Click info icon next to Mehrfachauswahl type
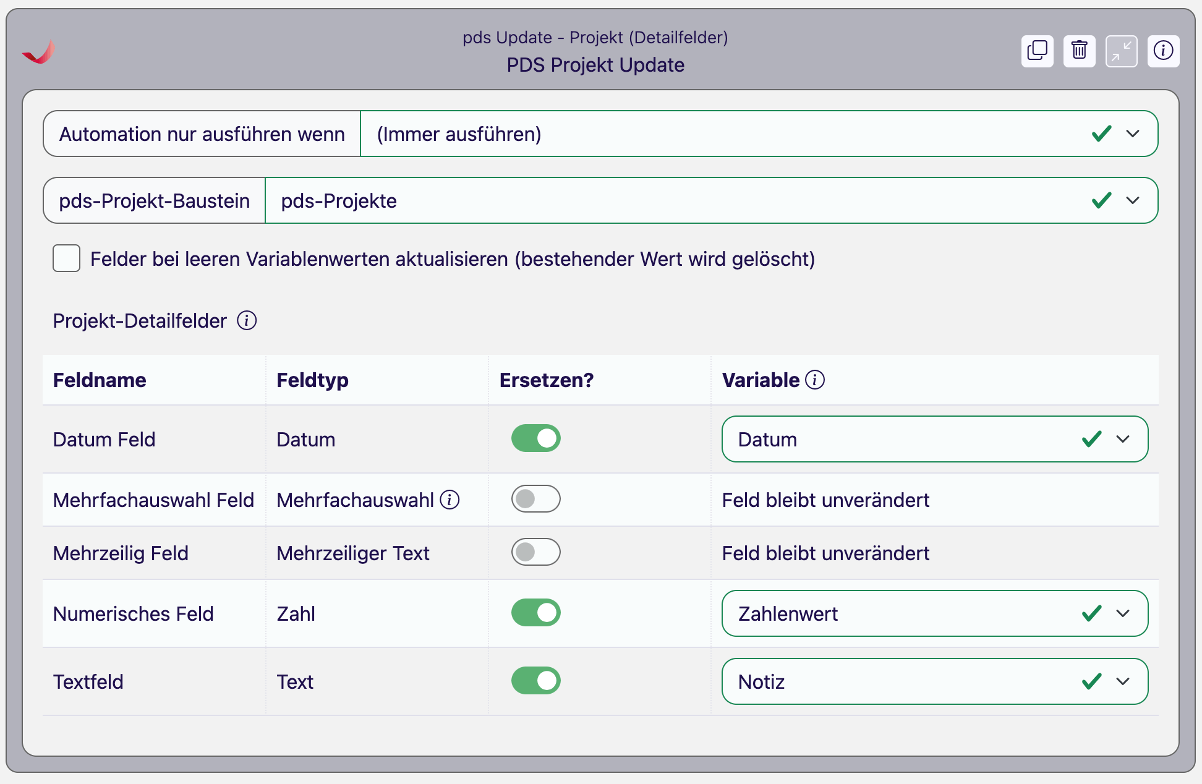The width and height of the screenshot is (1202, 784). click(450, 500)
